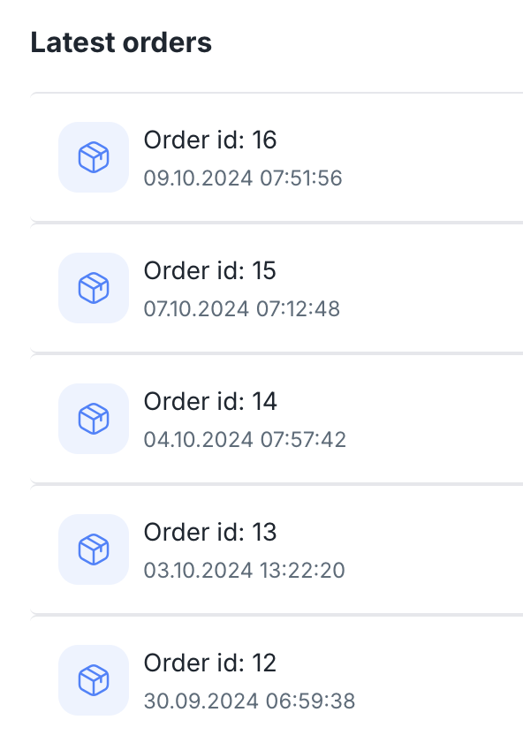The image size is (523, 735).
Task: Click the package icon for order 13
Action: pos(94,549)
